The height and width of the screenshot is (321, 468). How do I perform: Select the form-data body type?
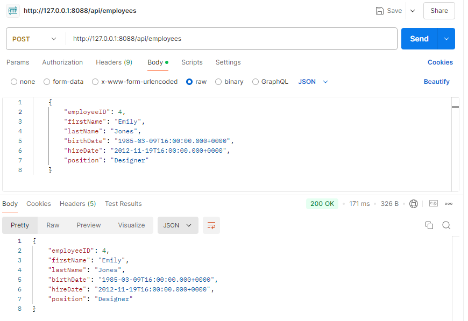pyautogui.click(x=65, y=82)
